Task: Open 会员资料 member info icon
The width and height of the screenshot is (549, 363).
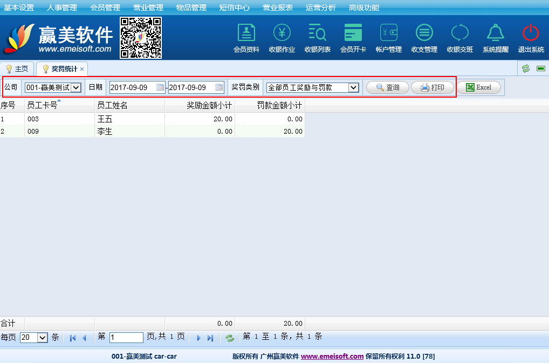Action: click(x=246, y=33)
